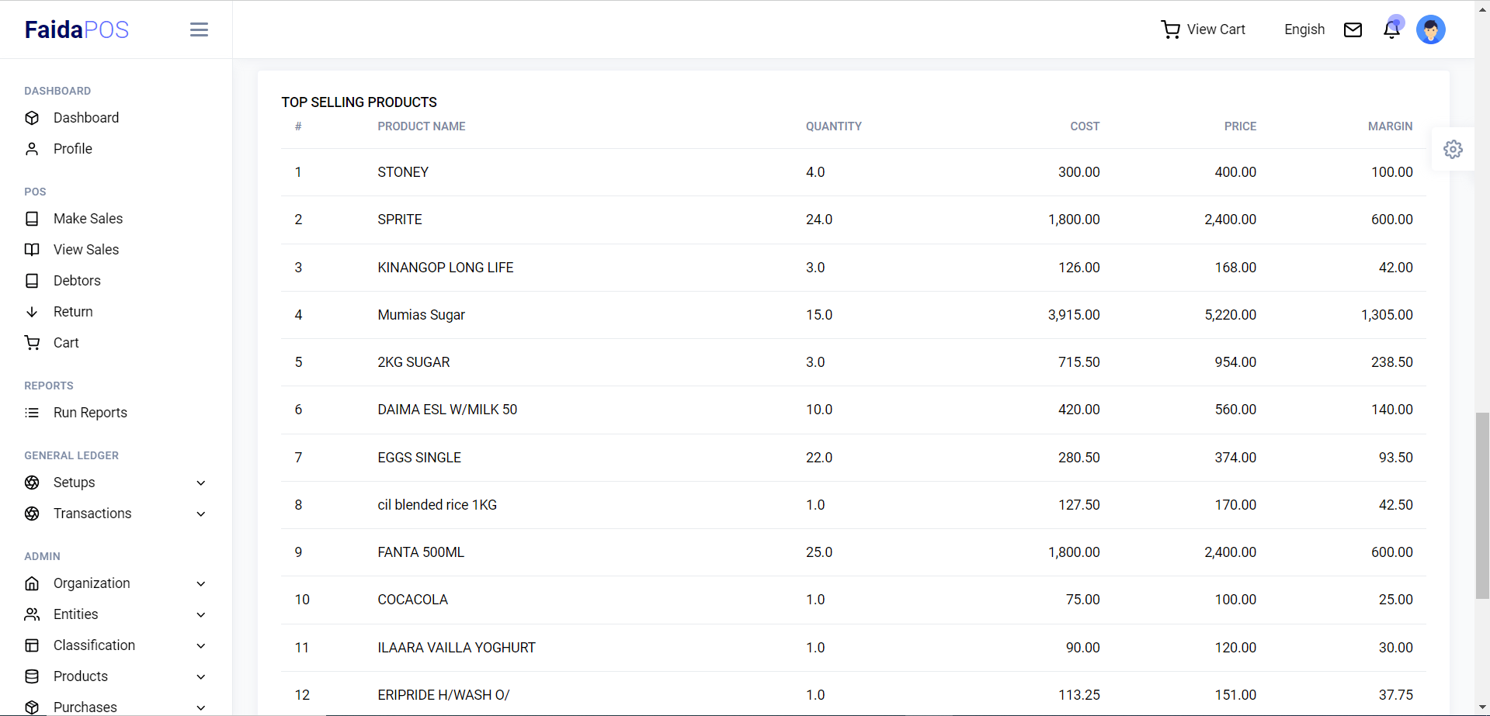The width and height of the screenshot is (1490, 716).
Task: Click the user avatar in top bar
Action: [1430, 29]
